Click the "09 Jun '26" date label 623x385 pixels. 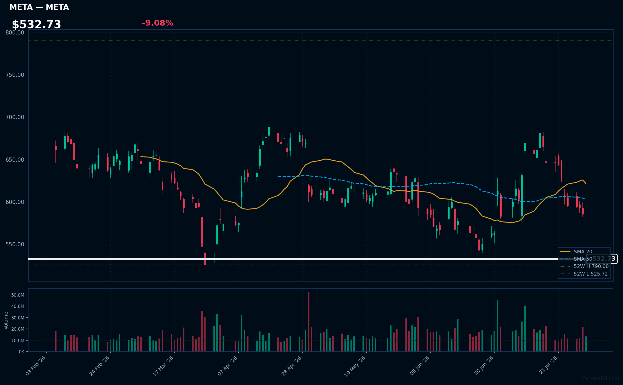point(420,365)
